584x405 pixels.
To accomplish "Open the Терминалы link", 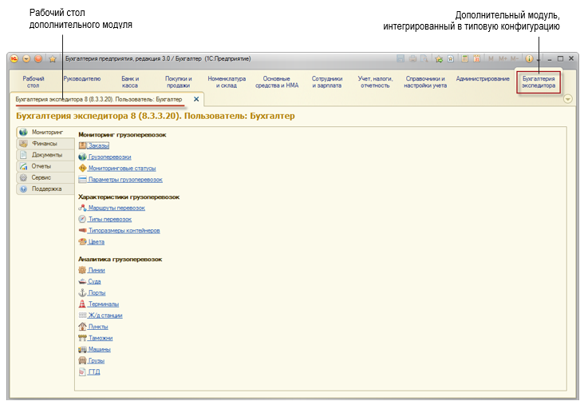I will [104, 304].
